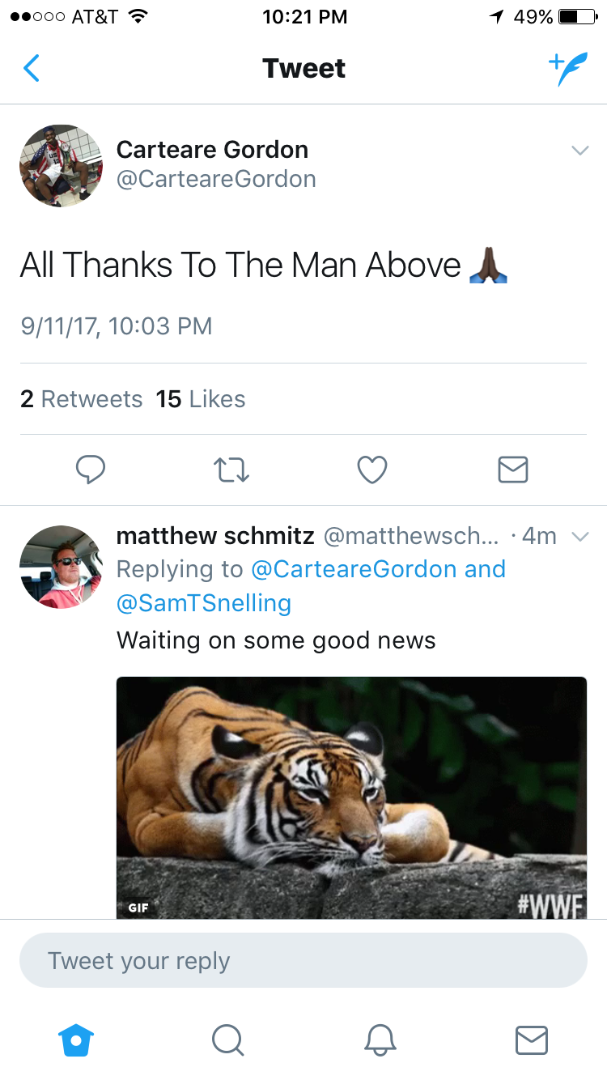Open the Notifications bell tab
Image resolution: width=607 pixels, height=1080 pixels.
coord(380,1040)
